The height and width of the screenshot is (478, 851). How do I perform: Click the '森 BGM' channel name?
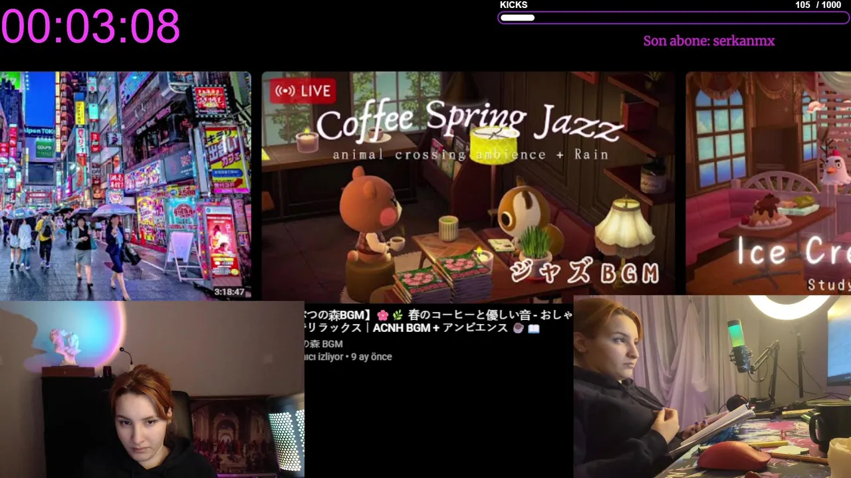click(x=324, y=344)
